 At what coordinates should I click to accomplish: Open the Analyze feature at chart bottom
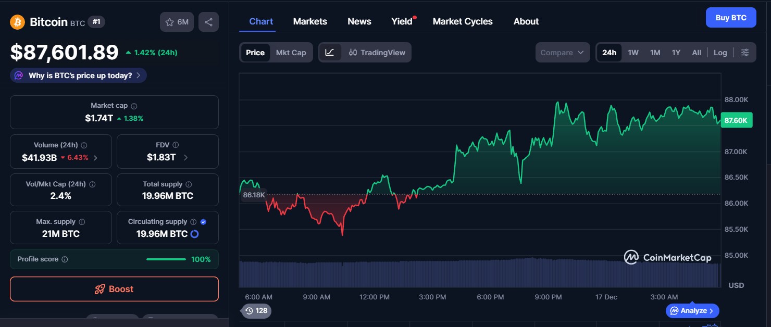point(692,311)
